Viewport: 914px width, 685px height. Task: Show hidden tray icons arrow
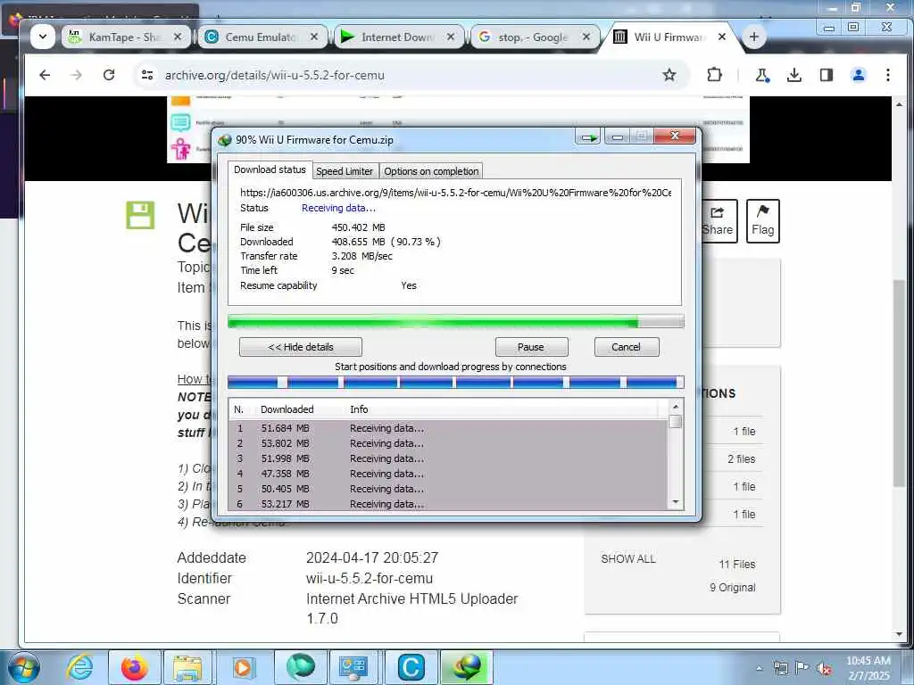point(759,668)
